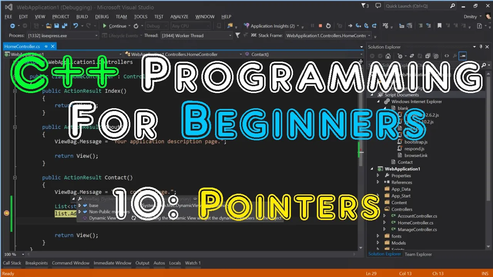
Task: Open the Watch 1 tab
Action: pyautogui.click(x=193, y=263)
